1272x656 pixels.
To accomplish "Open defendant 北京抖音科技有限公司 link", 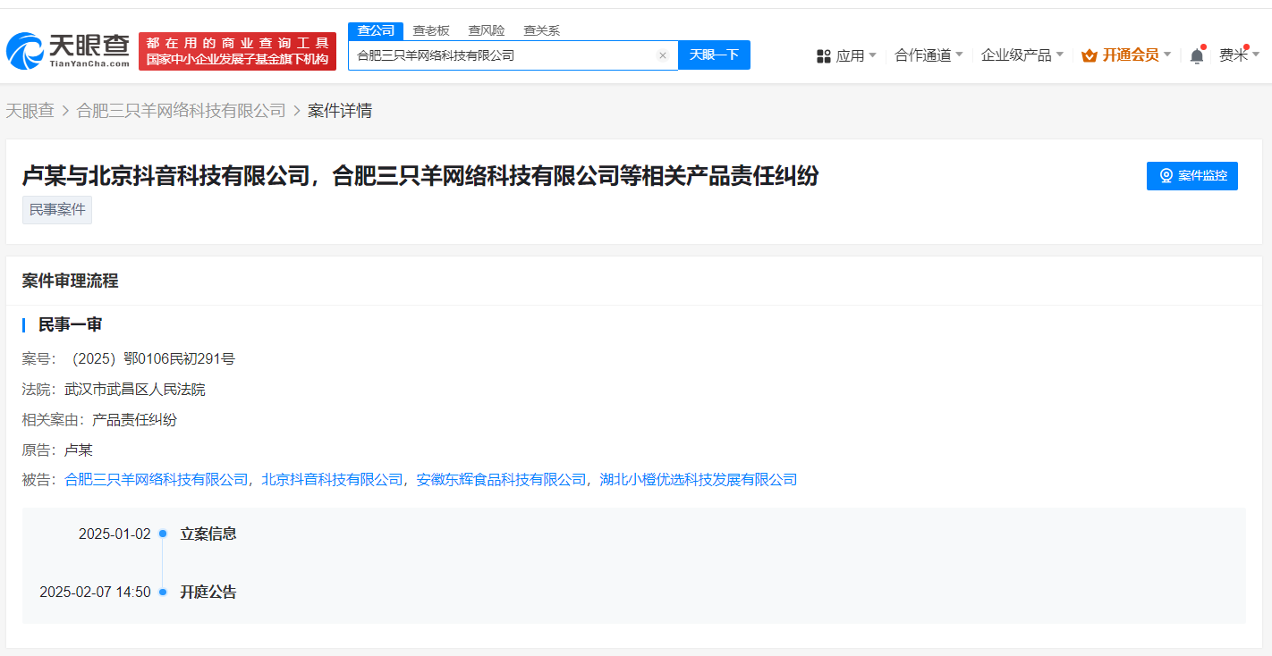I will pyautogui.click(x=333, y=480).
